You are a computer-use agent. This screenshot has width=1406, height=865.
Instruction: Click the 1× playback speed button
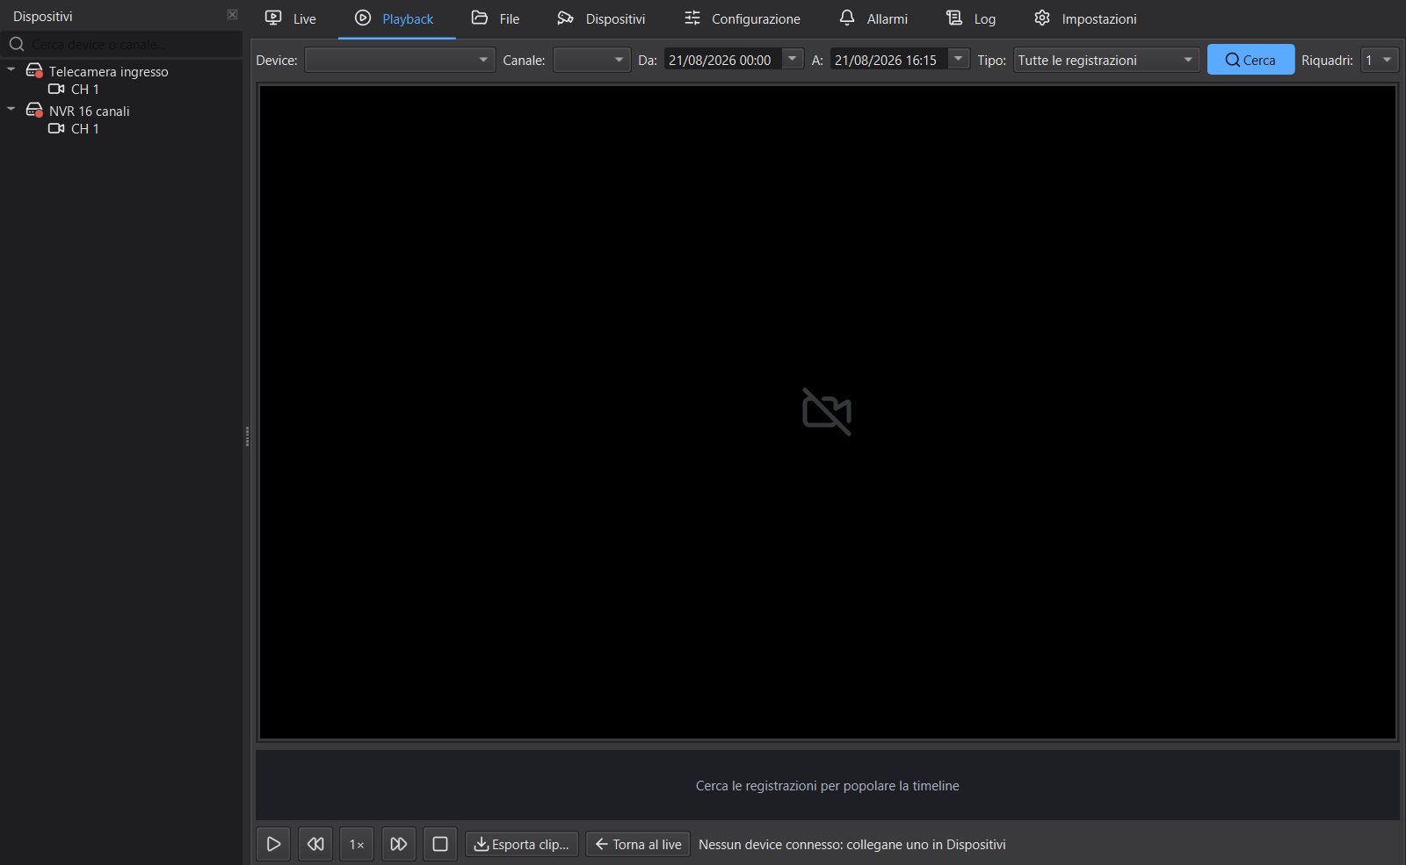click(357, 844)
